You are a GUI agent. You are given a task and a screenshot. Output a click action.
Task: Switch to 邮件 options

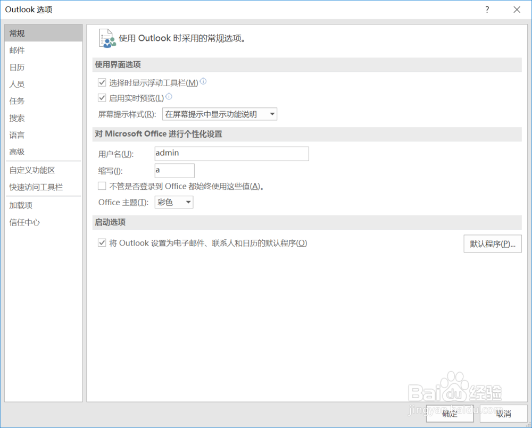[44, 50]
